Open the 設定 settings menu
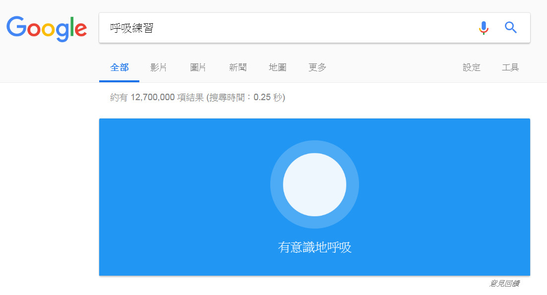 pyautogui.click(x=471, y=67)
